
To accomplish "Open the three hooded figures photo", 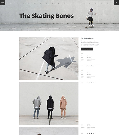I will tap(49, 103).
